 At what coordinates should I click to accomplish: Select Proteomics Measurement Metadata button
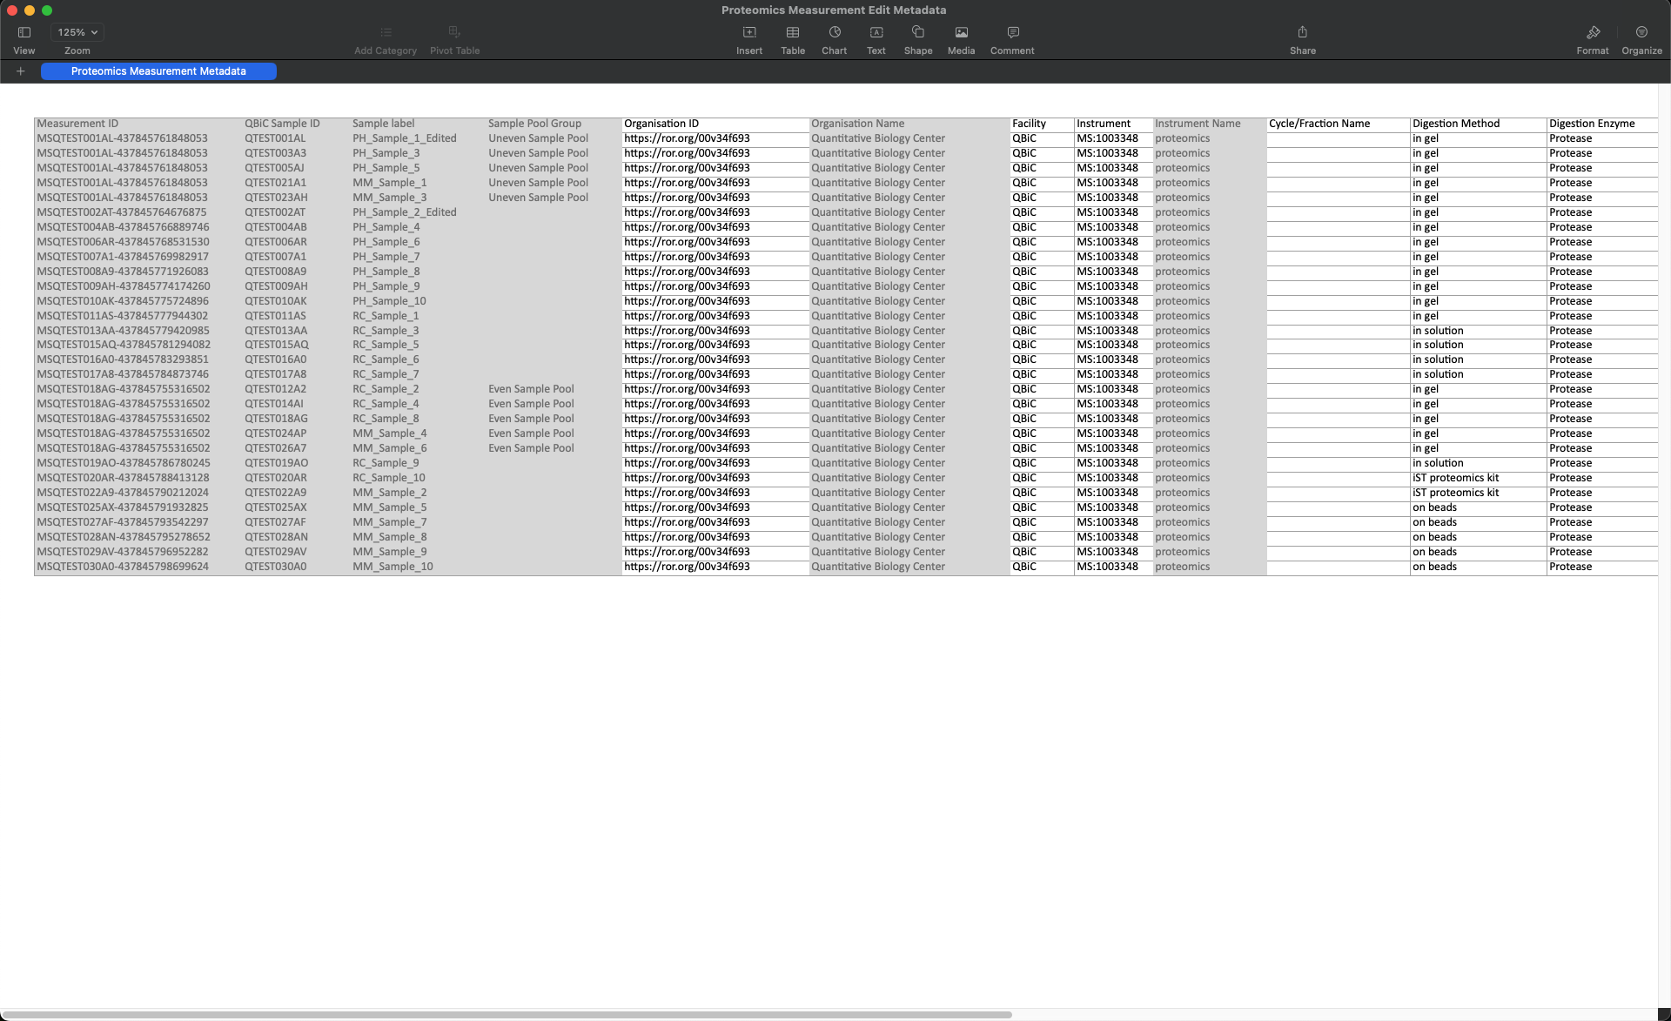click(158, 71)
